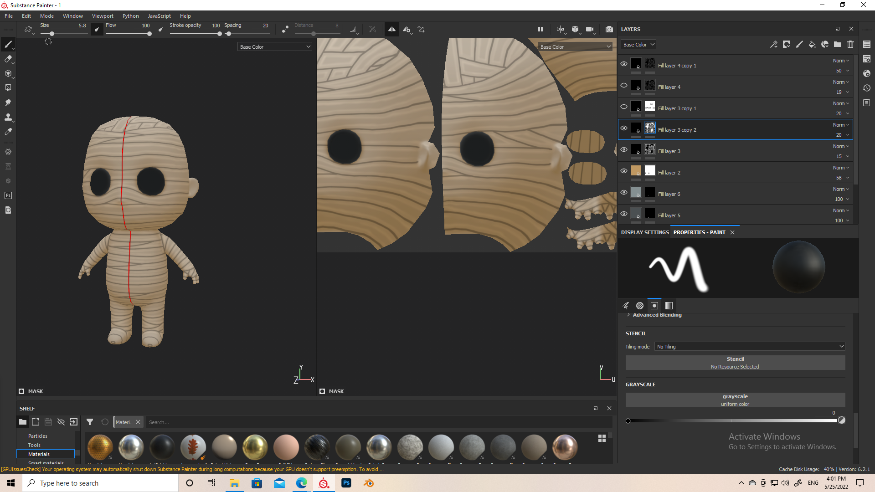Hide Fill layer 4 copy 1
The width and height of the screenshot is (875, 492).
tap(624, 64)
